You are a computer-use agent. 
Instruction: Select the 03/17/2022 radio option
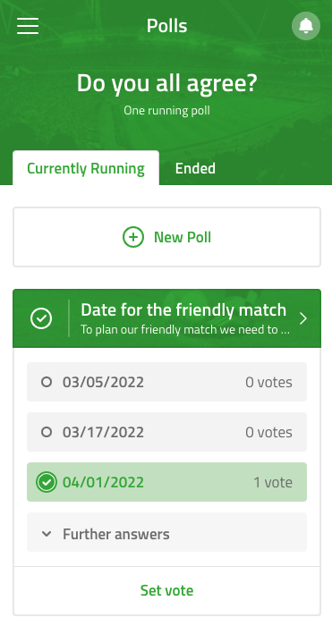[x=47, y=432]
